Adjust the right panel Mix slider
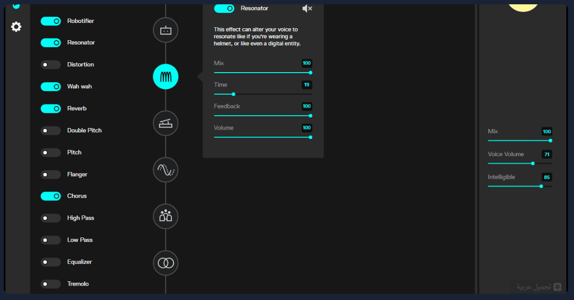The width and height of the screenshot is (574, 300). (520, 140)
